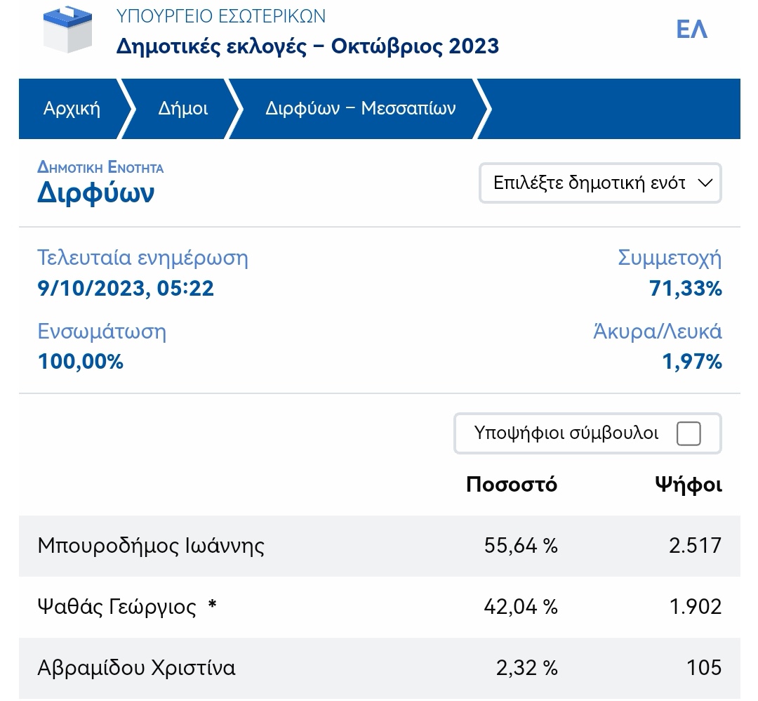Expand the 'Επιλέξτε δημοτική ενότητα' dropdown
Viewport: 758px width, 701px height.
(600, 183)
